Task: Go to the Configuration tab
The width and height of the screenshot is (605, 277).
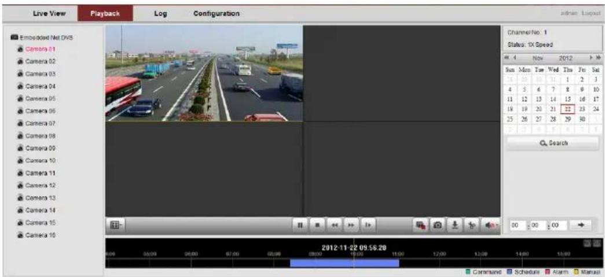Action: coord(216,13)
